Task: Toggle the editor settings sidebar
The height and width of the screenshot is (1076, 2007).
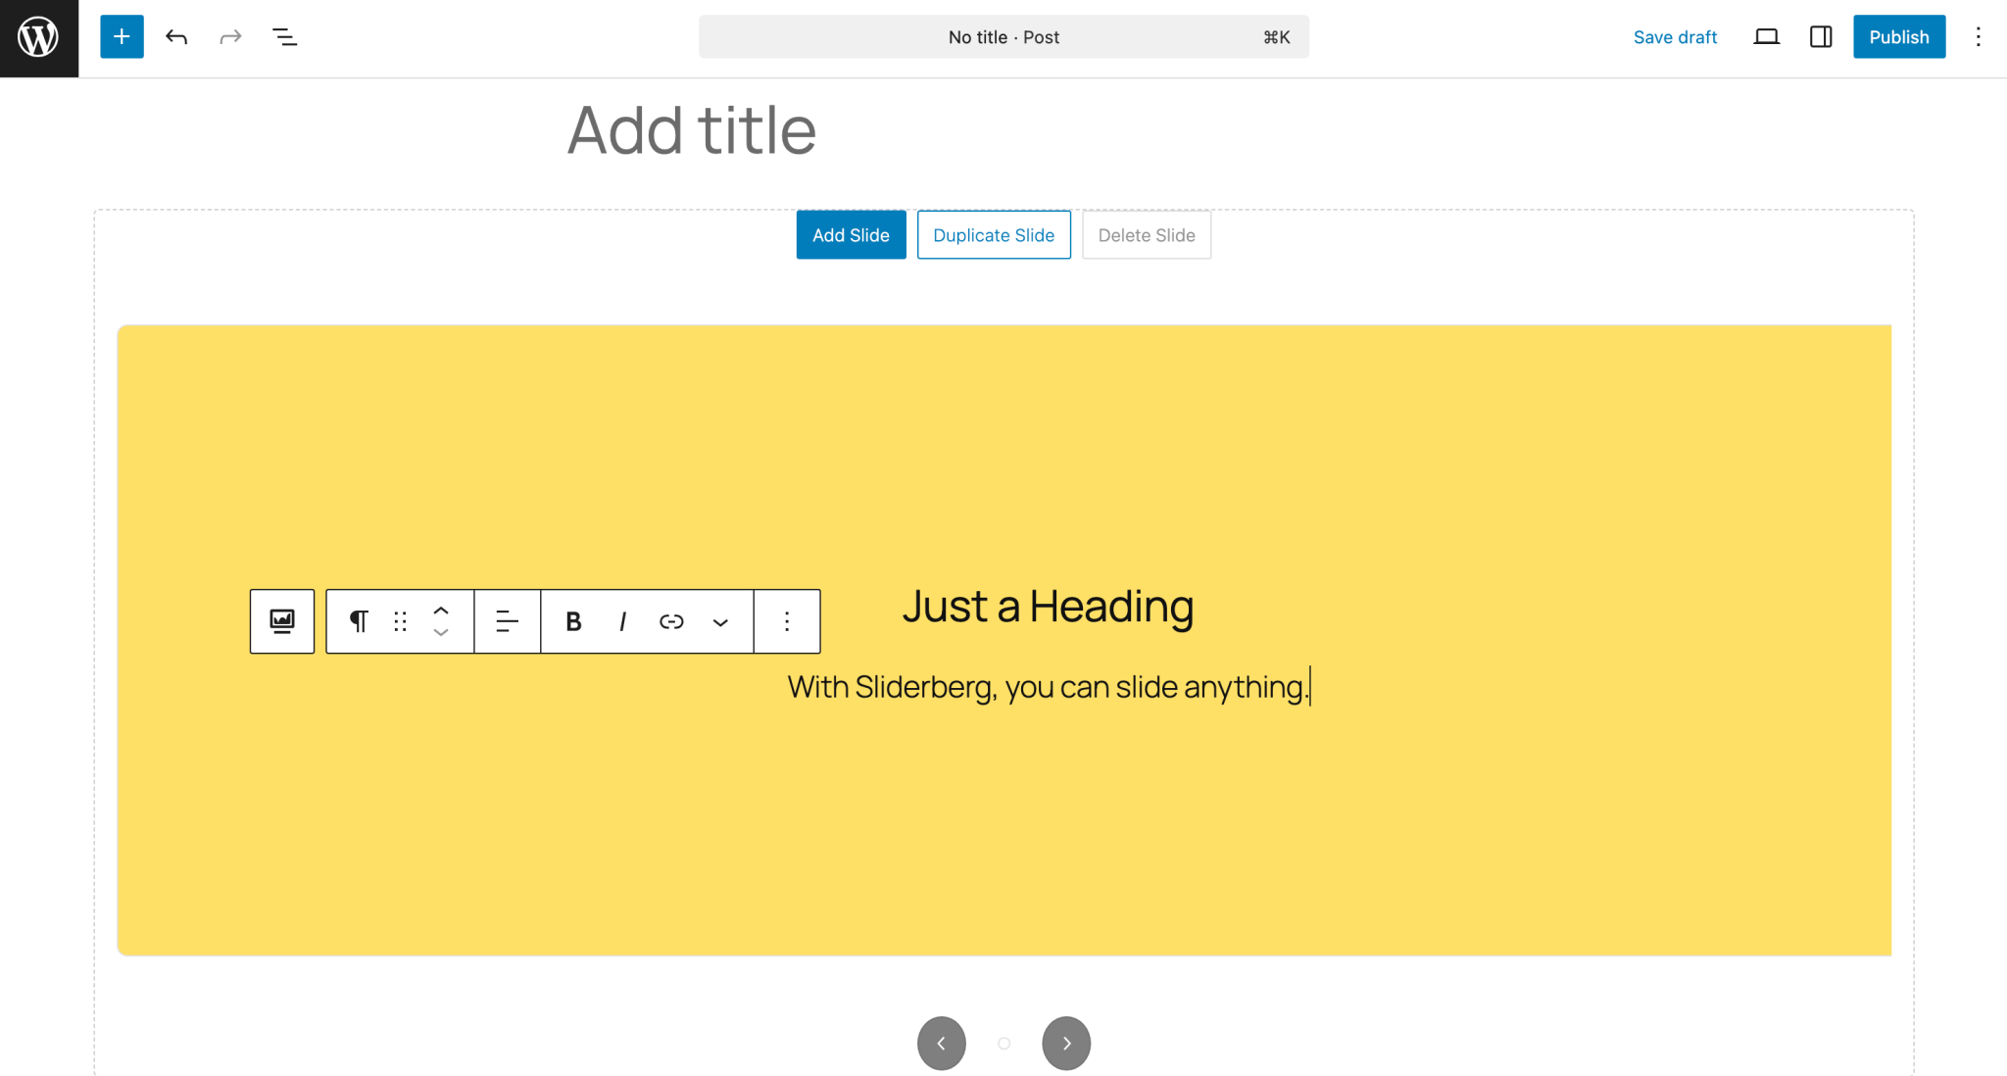Action: (x=1820, y=36)
